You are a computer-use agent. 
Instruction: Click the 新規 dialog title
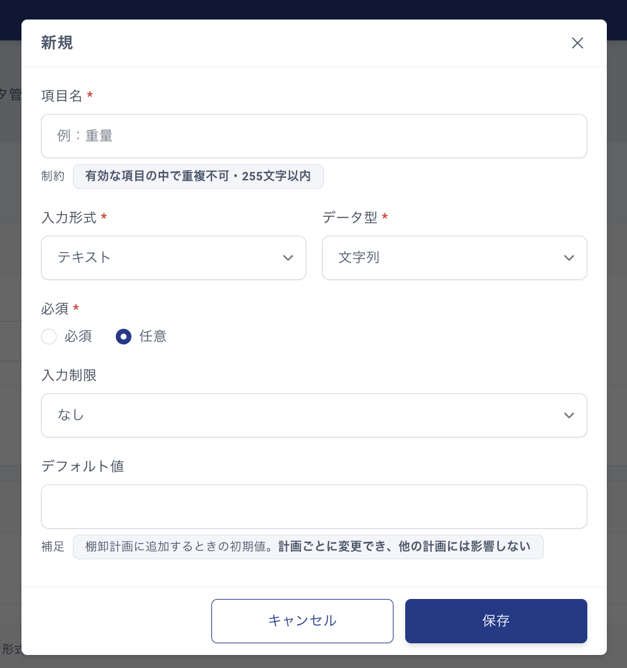pos(57,43)
